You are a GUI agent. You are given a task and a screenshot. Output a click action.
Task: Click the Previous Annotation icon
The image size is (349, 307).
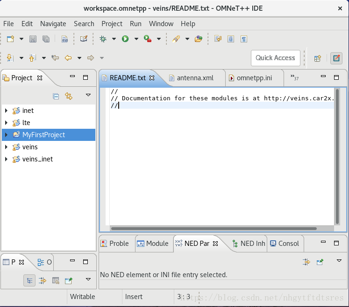(x=33, y=58)
